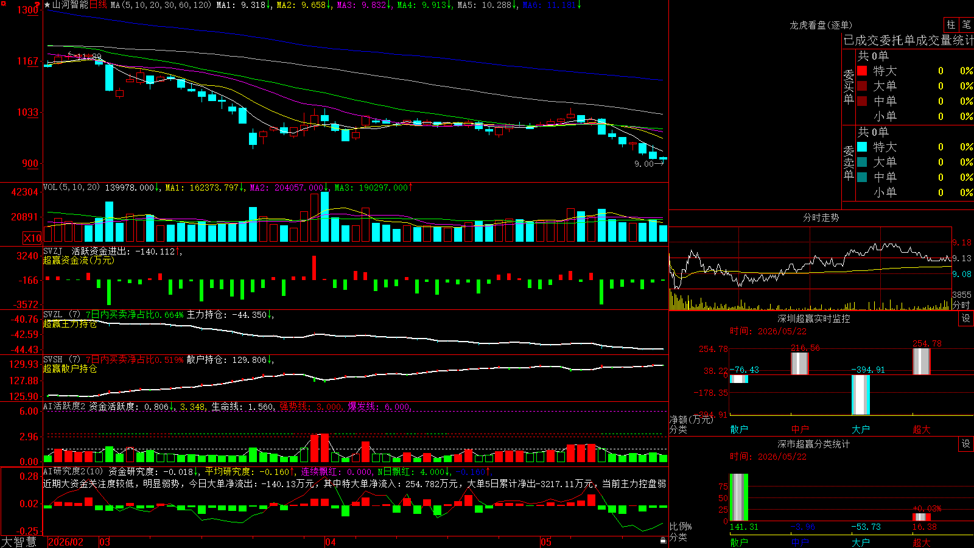
Task: Click the 分时 label beside the intraday chart
Action: tap(962, 305)
